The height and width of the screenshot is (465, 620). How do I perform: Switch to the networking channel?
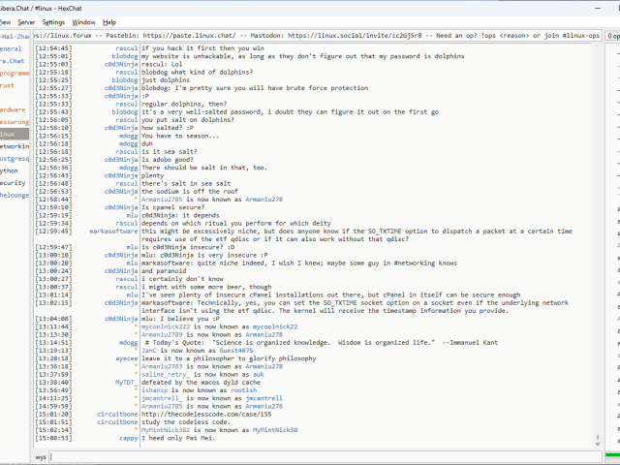[14, 146]
